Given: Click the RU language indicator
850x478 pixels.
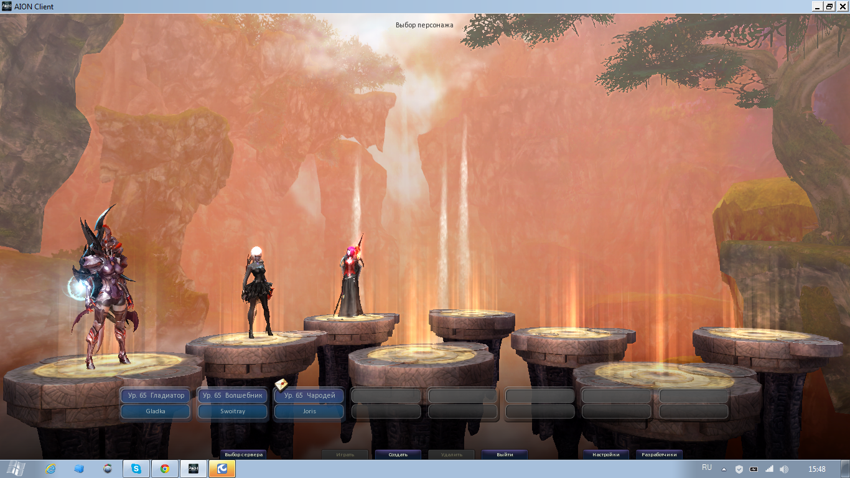Looking at the screenshot, I should 707,467.
